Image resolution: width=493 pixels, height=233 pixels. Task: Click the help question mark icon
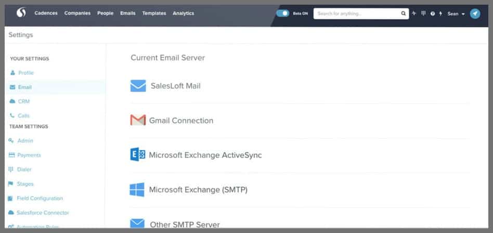coord(432,14)
